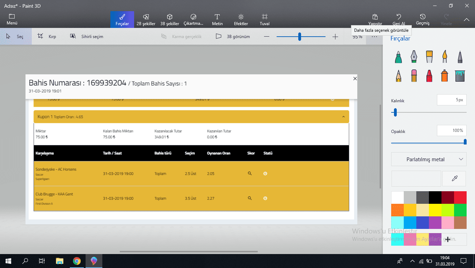Viewport: 475px width, 268px height.
Task: Toggle the 3B görünüm view
Action: click(233, 36)
